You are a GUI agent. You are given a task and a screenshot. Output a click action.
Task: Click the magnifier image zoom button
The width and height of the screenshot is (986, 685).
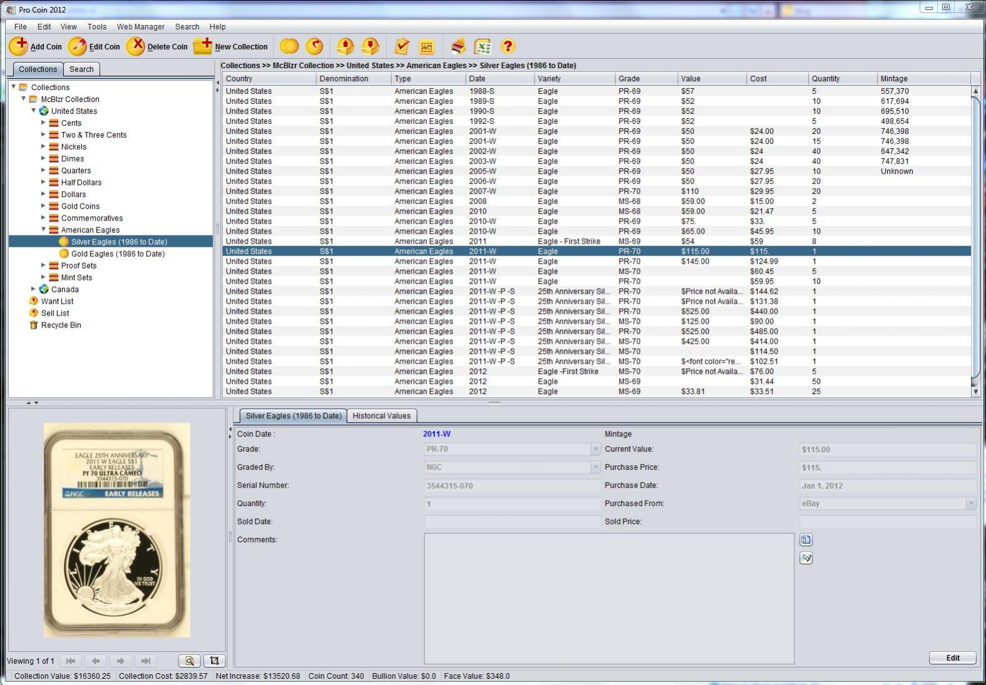189,661
